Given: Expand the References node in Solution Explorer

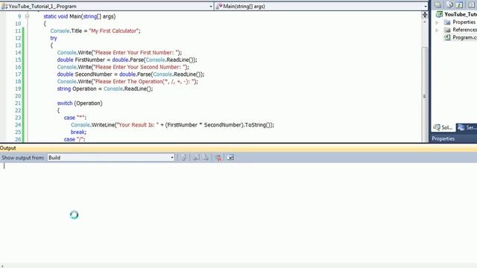Looking at the screenshot, I should [x=437, y=30].
